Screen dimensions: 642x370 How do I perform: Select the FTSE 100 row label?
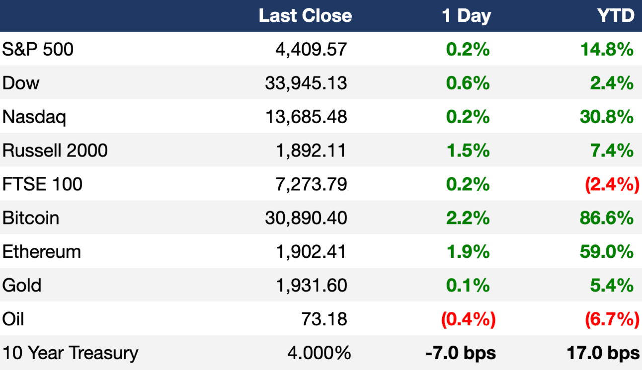pos(42,184)
